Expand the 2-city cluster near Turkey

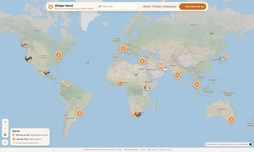coord(142,61)
